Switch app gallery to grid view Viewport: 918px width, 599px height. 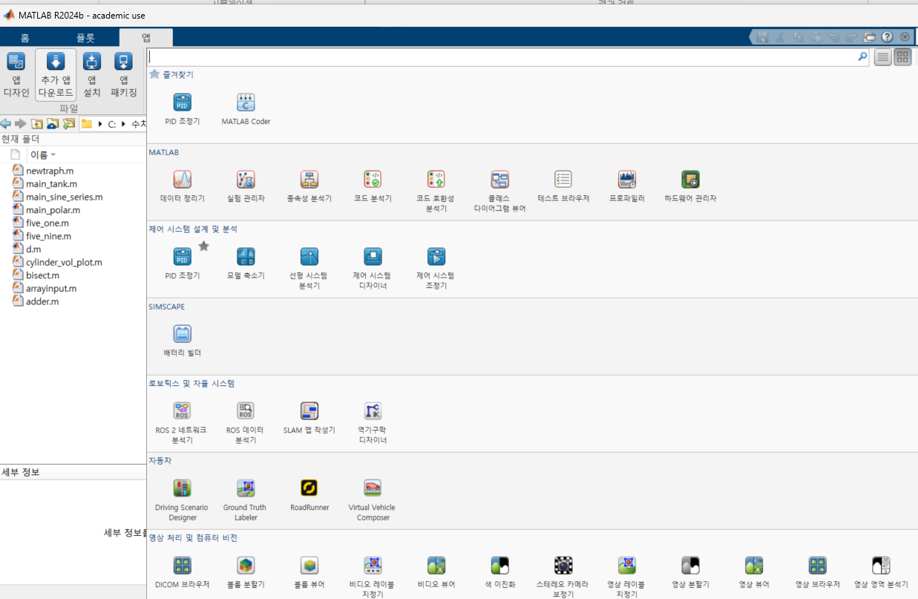tap(902, 57)
